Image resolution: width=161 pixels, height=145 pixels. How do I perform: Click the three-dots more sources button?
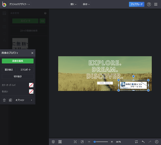point(42,21)
